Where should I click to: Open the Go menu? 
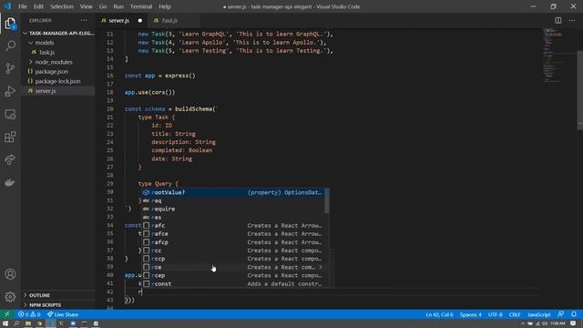103,6
